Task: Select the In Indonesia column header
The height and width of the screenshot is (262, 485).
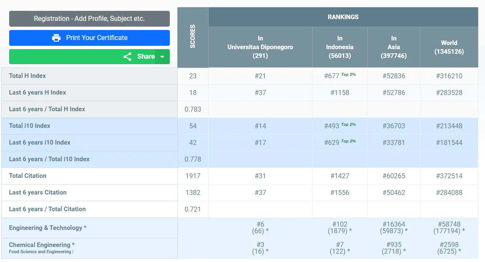Action: [340, 47]
